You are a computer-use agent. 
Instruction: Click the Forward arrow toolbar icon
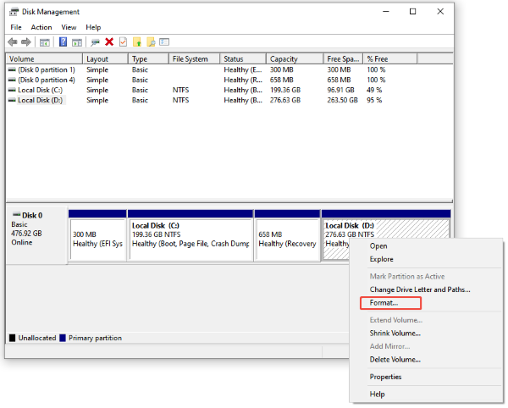point(26,42)
